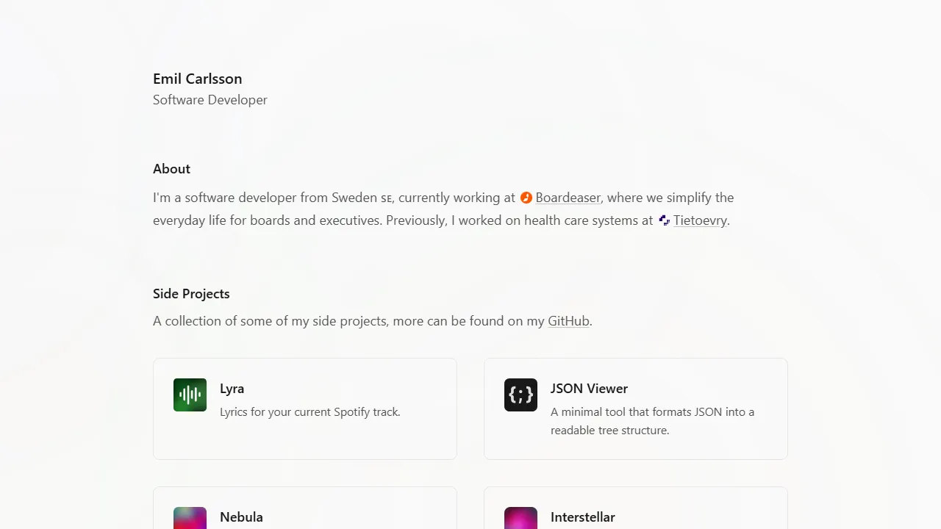Click the Software Developer subtitle

coord(210,100)
